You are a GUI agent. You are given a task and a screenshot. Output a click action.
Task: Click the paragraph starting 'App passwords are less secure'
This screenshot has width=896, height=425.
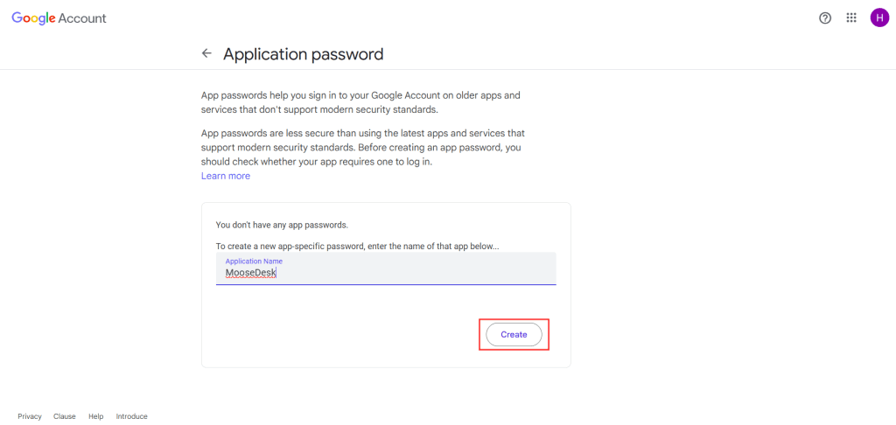click(x=363, y=148)
